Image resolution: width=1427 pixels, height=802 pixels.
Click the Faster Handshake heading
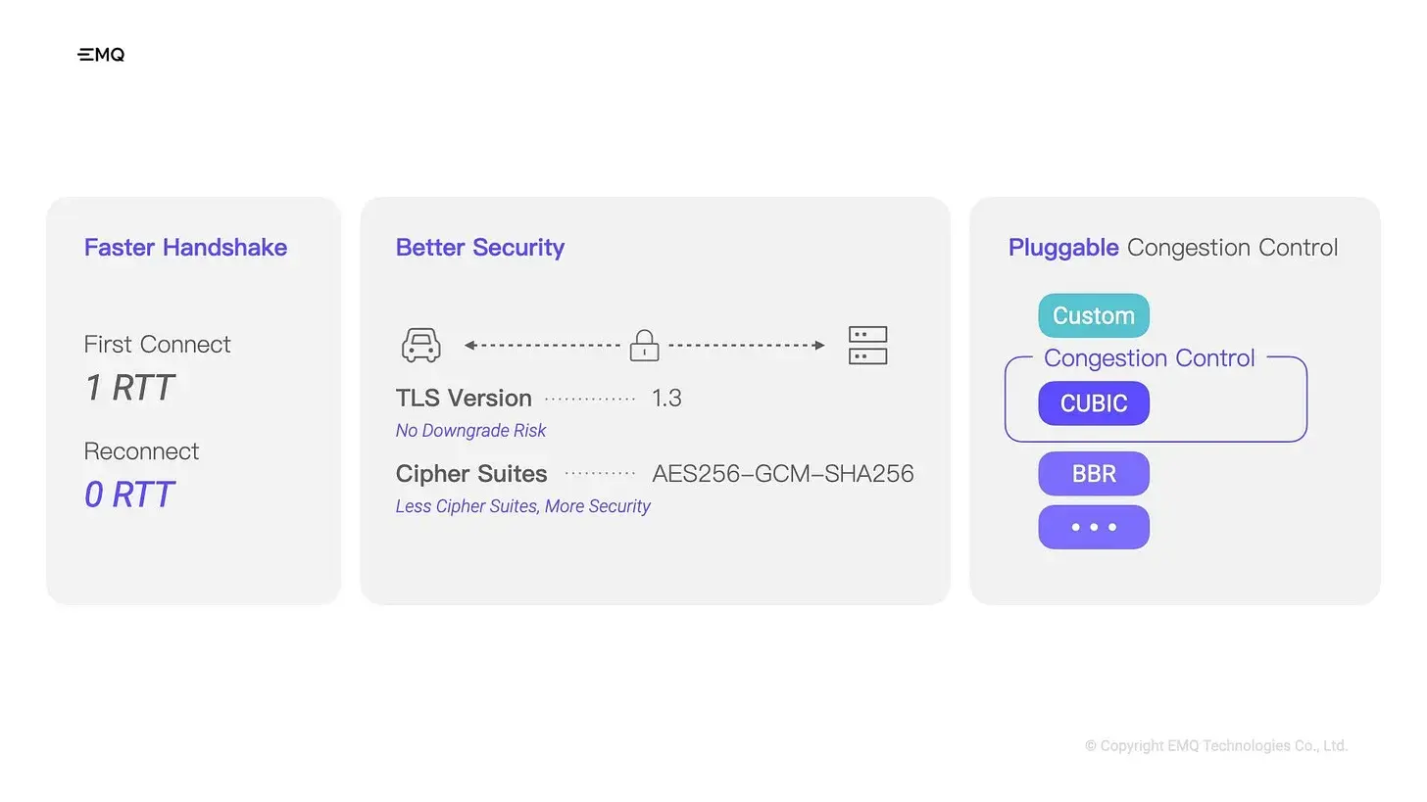click(185, 247)
